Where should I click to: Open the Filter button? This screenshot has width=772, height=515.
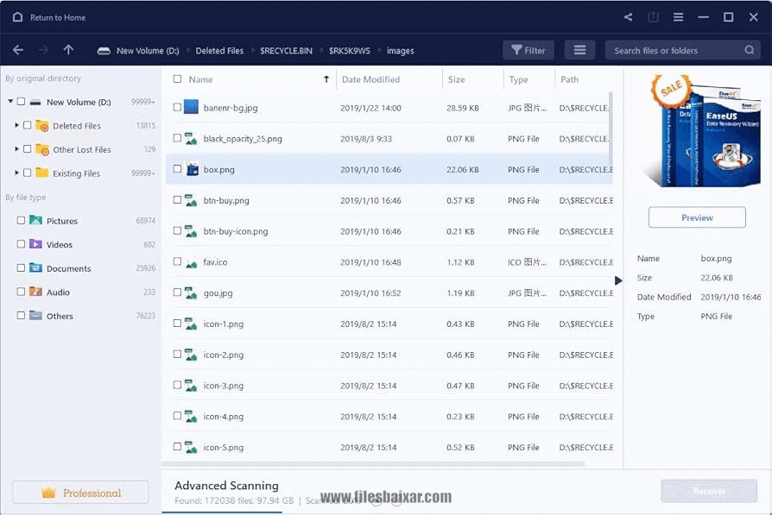pos(528,50)
